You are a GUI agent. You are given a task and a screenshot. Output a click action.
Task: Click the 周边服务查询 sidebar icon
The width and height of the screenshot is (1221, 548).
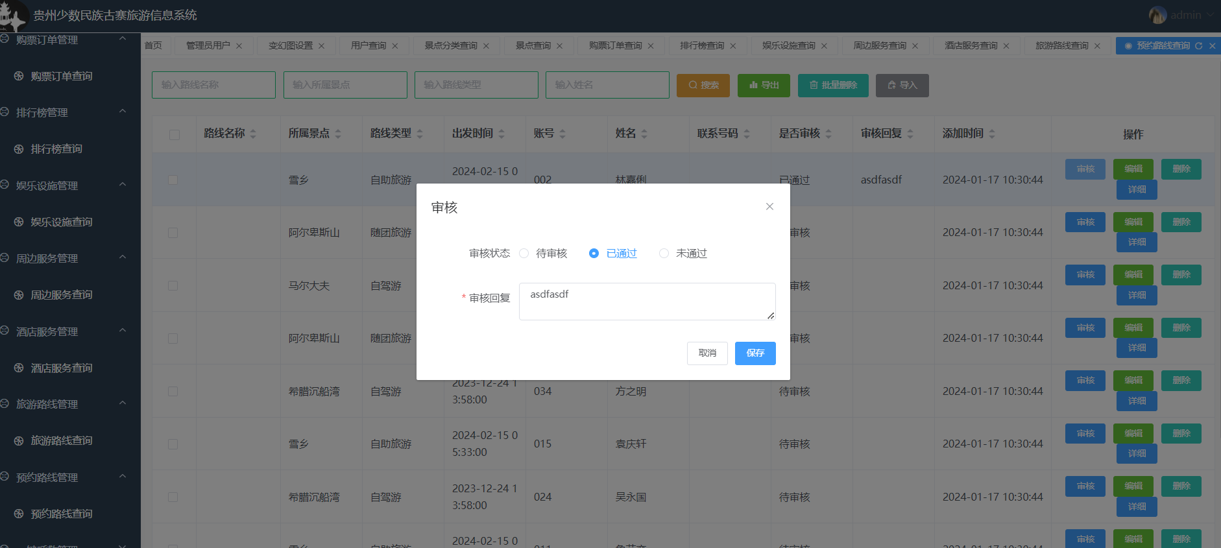tap(19, 295)
